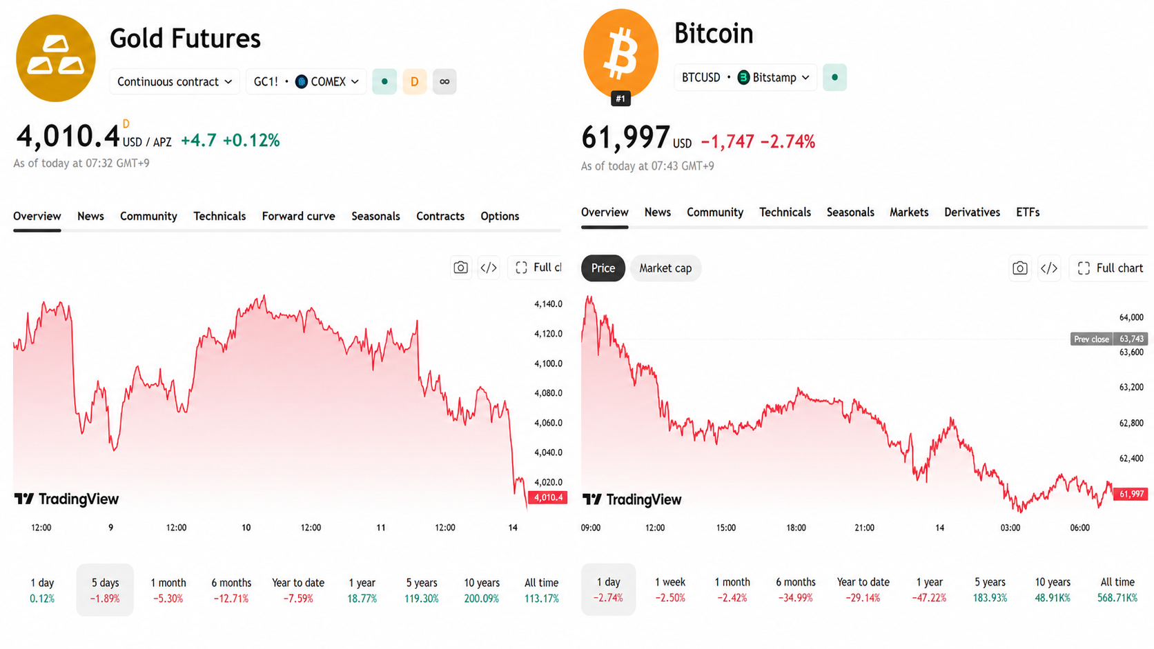Open the Bitcoin Derivatives tab

tap(972, 212)
